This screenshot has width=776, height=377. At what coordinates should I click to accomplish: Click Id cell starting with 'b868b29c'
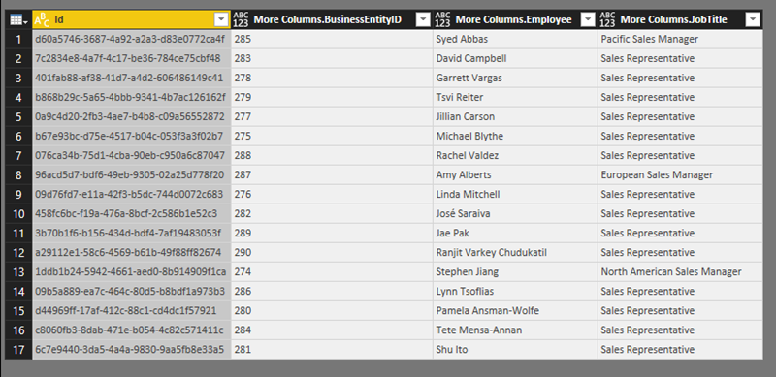[x=131, y=97]
